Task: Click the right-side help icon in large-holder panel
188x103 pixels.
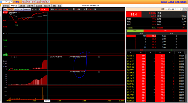Action: click(99, 57)
